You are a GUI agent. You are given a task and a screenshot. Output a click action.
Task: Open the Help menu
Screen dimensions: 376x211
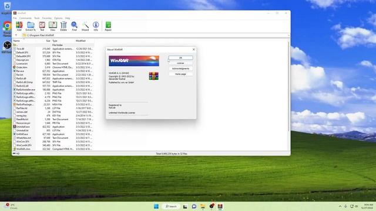(68, 18)
